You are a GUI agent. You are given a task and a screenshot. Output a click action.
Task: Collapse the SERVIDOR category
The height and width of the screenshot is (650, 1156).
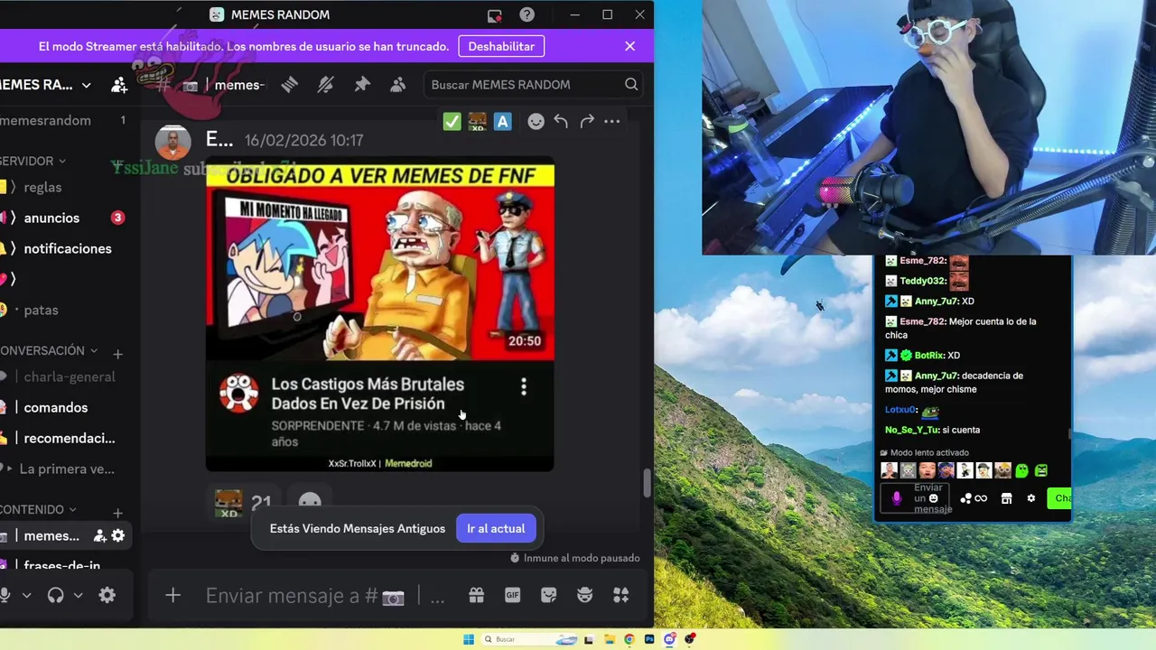pos(34,161)
